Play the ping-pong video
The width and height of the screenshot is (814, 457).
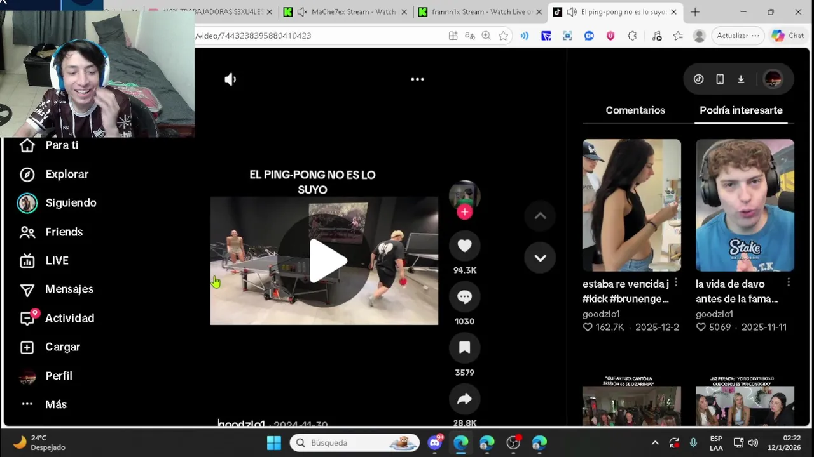(x=328, y=260)
